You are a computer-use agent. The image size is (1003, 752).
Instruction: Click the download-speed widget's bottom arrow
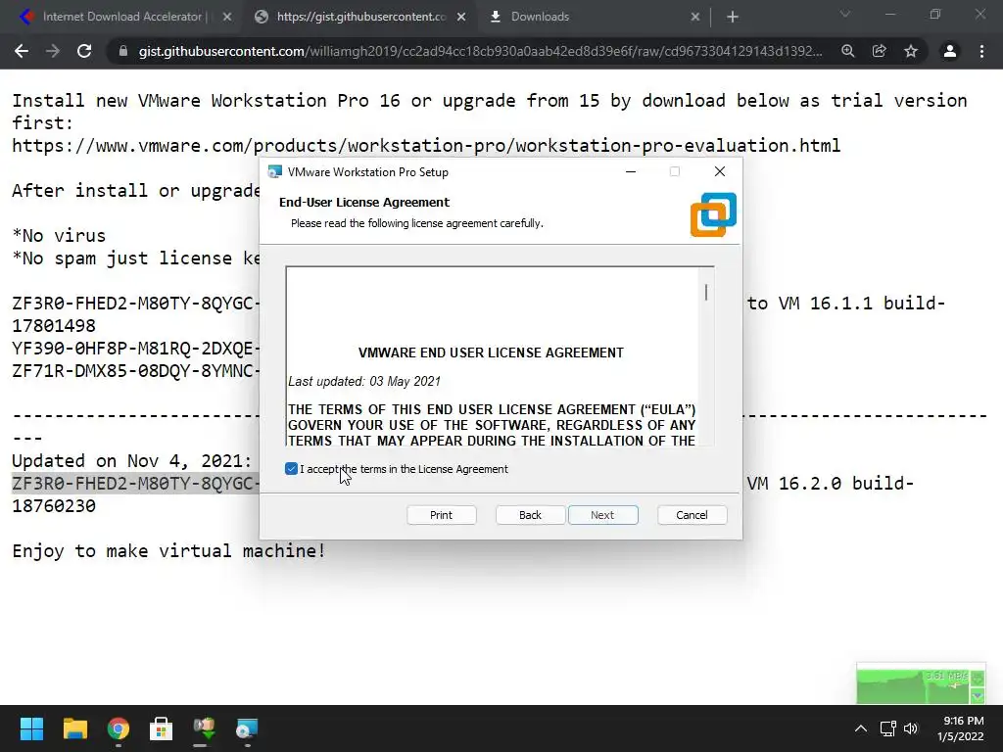[x=978, y=696]
